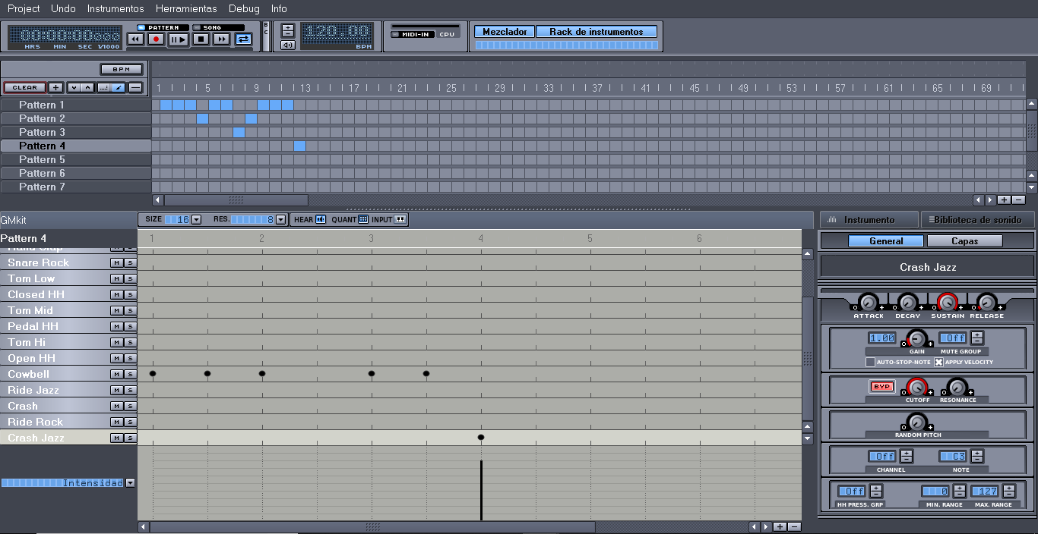Open the pattern SIZE dropdown
The height and width of the screenshot is (534, 1038).
[x=196, y=219]
